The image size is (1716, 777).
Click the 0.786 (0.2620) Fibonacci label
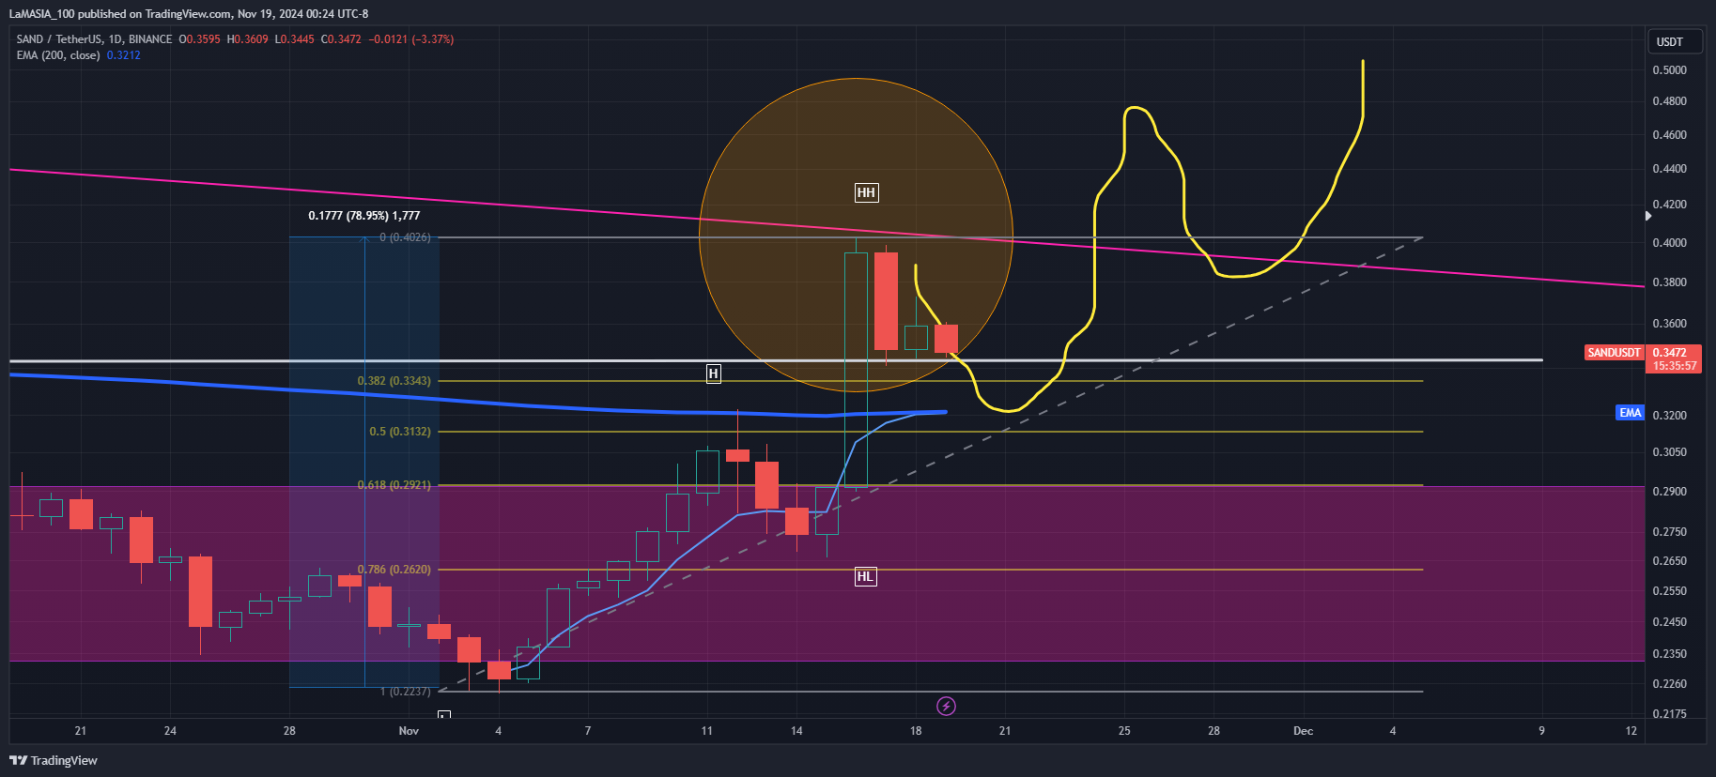[x=394, y=570]
